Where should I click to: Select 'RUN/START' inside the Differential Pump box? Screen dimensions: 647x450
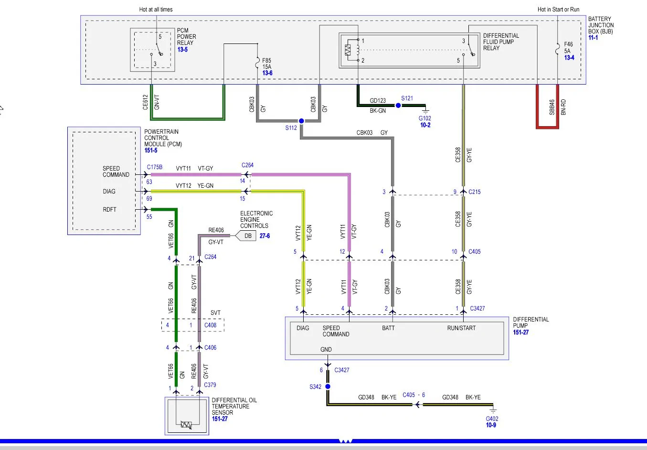461,328
